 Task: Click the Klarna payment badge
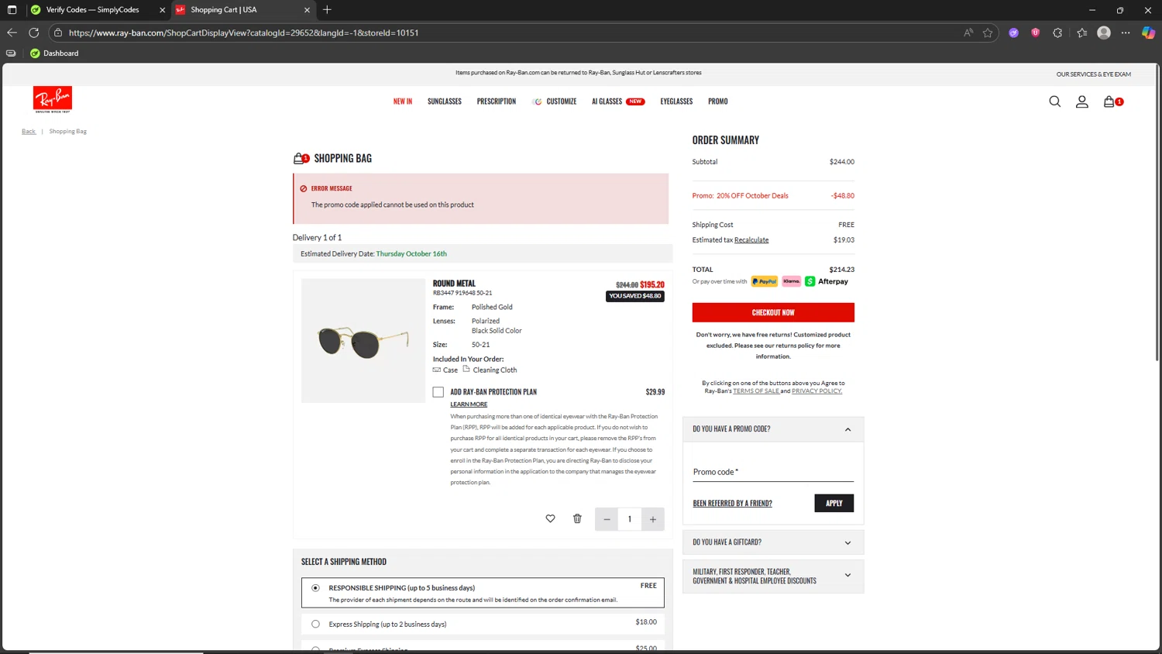click(x=791, y=281)
